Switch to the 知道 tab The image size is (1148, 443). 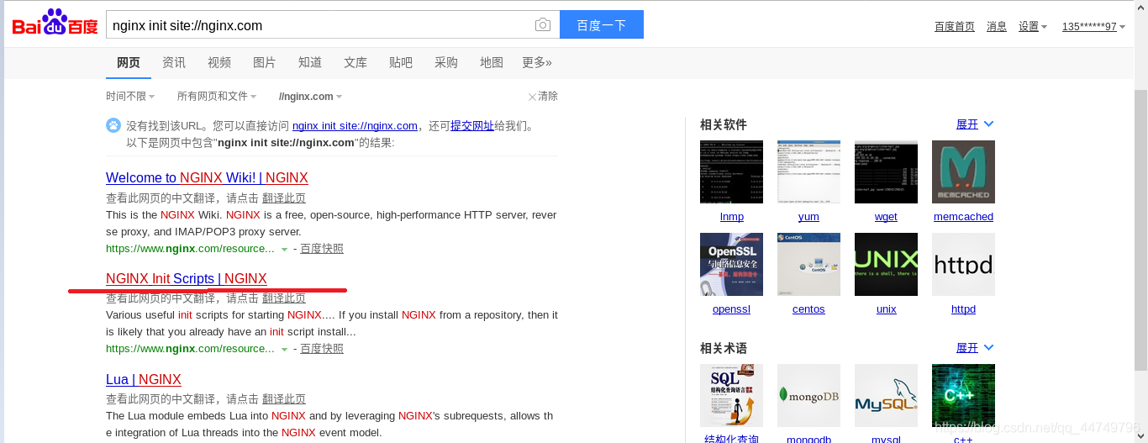[310, 62]
